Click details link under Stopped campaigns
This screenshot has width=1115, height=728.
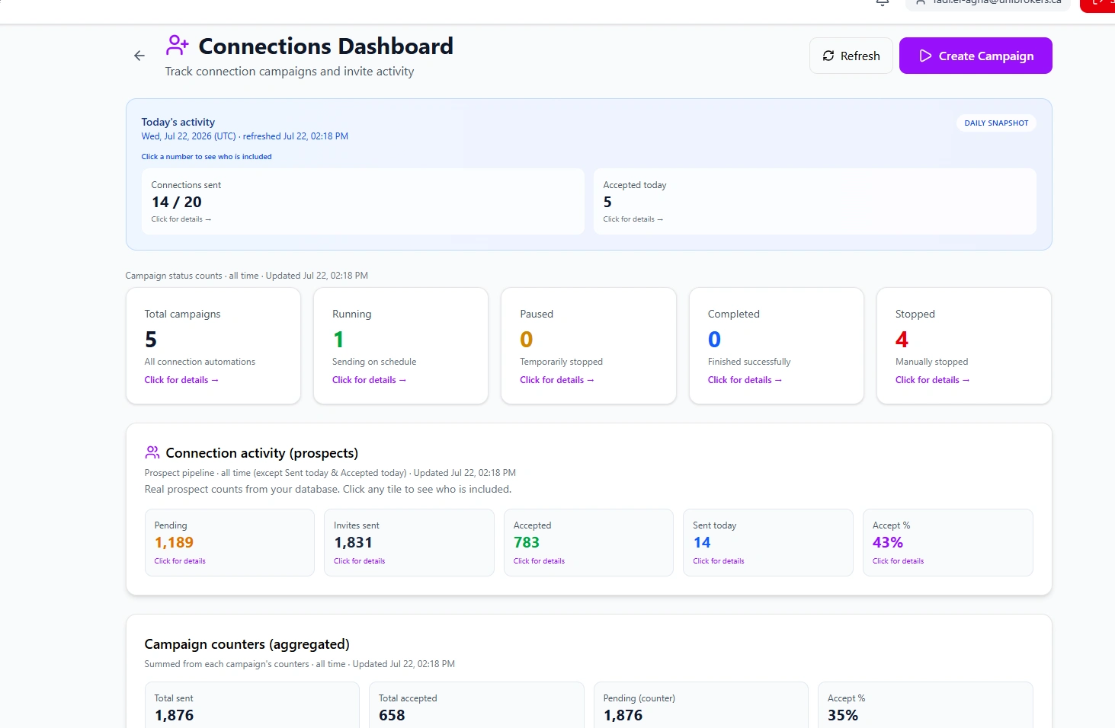coord(932,380)
